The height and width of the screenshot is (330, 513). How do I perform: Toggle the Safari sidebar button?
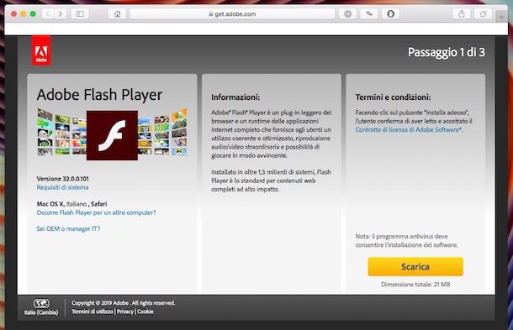point(80,13)
